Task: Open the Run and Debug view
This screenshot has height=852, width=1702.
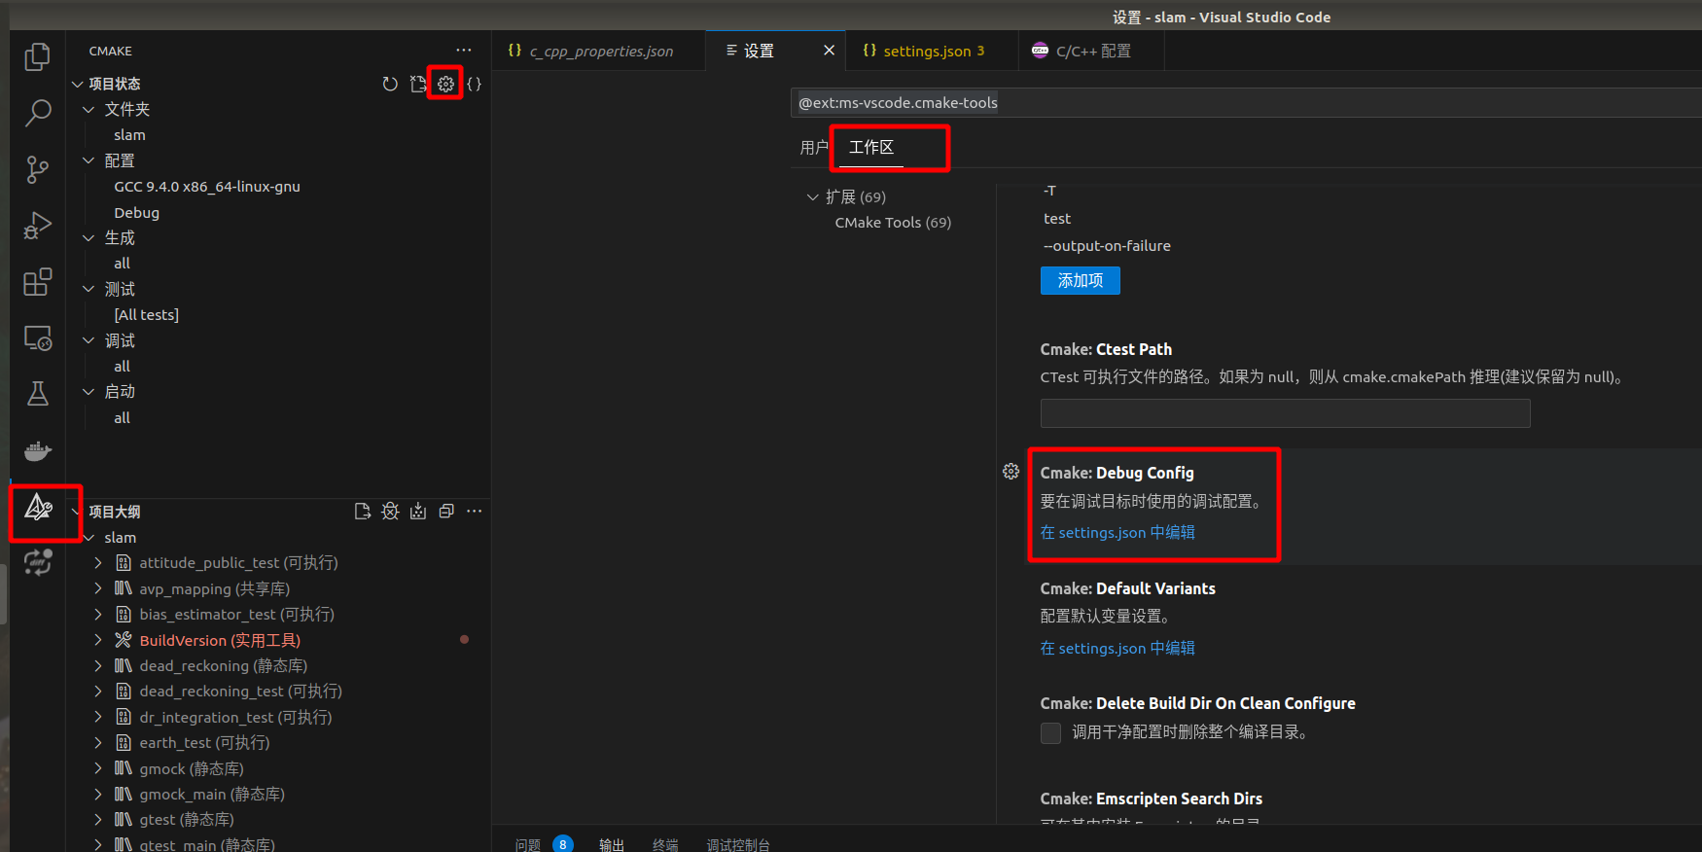Action: point(37,226)
